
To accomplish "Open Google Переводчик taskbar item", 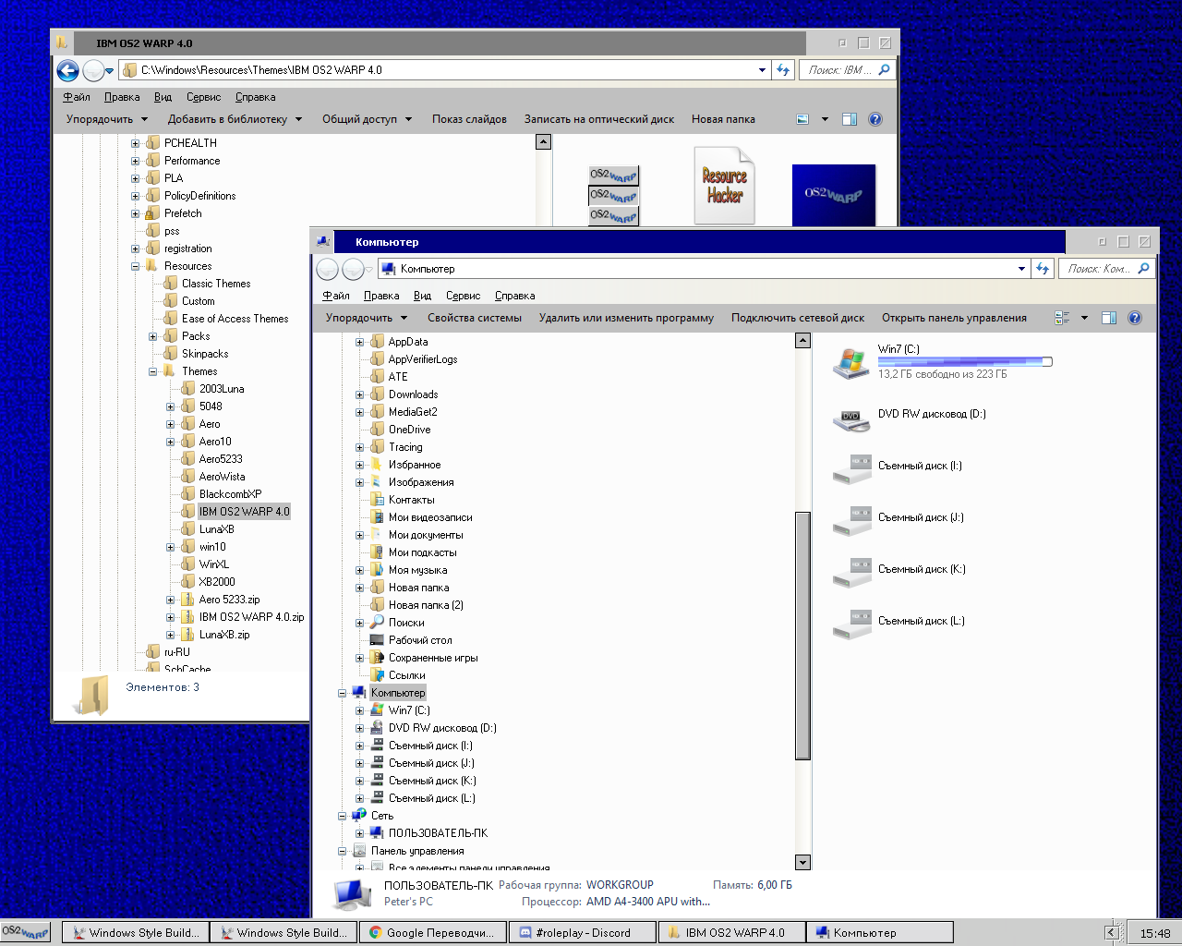I will [x=431, y=931].
